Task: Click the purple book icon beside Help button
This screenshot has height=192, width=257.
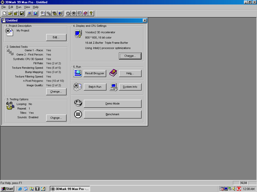Action: tap(113, 73)
